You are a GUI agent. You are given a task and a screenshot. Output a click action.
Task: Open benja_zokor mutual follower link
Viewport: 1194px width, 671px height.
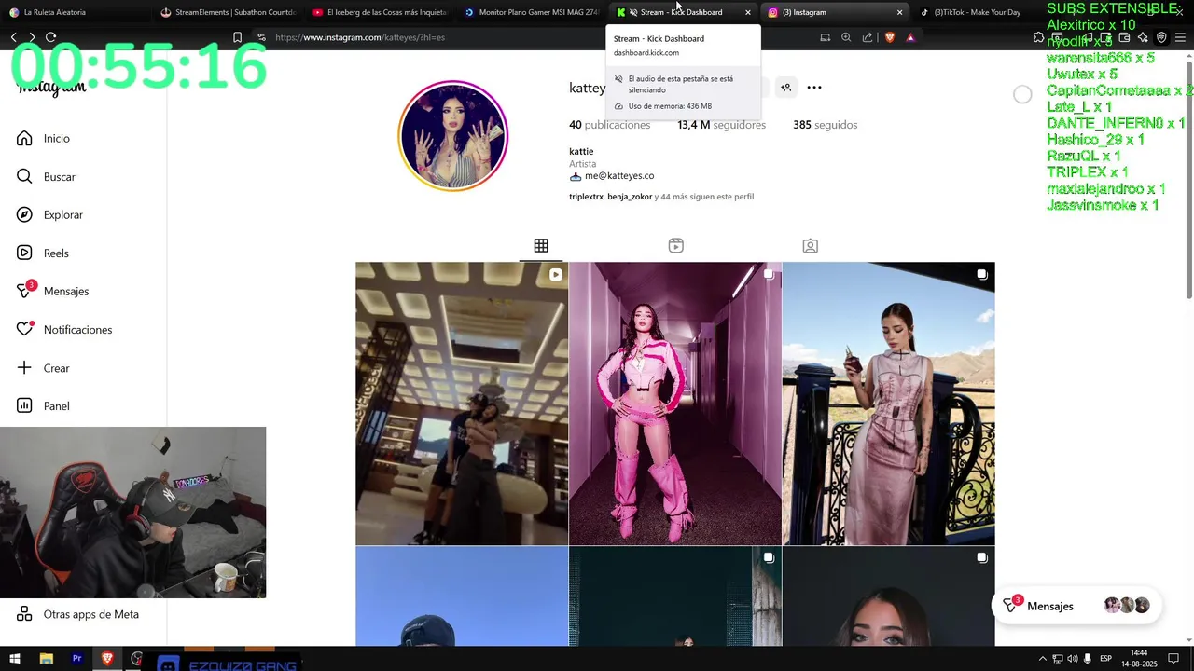tap(630, 197)
